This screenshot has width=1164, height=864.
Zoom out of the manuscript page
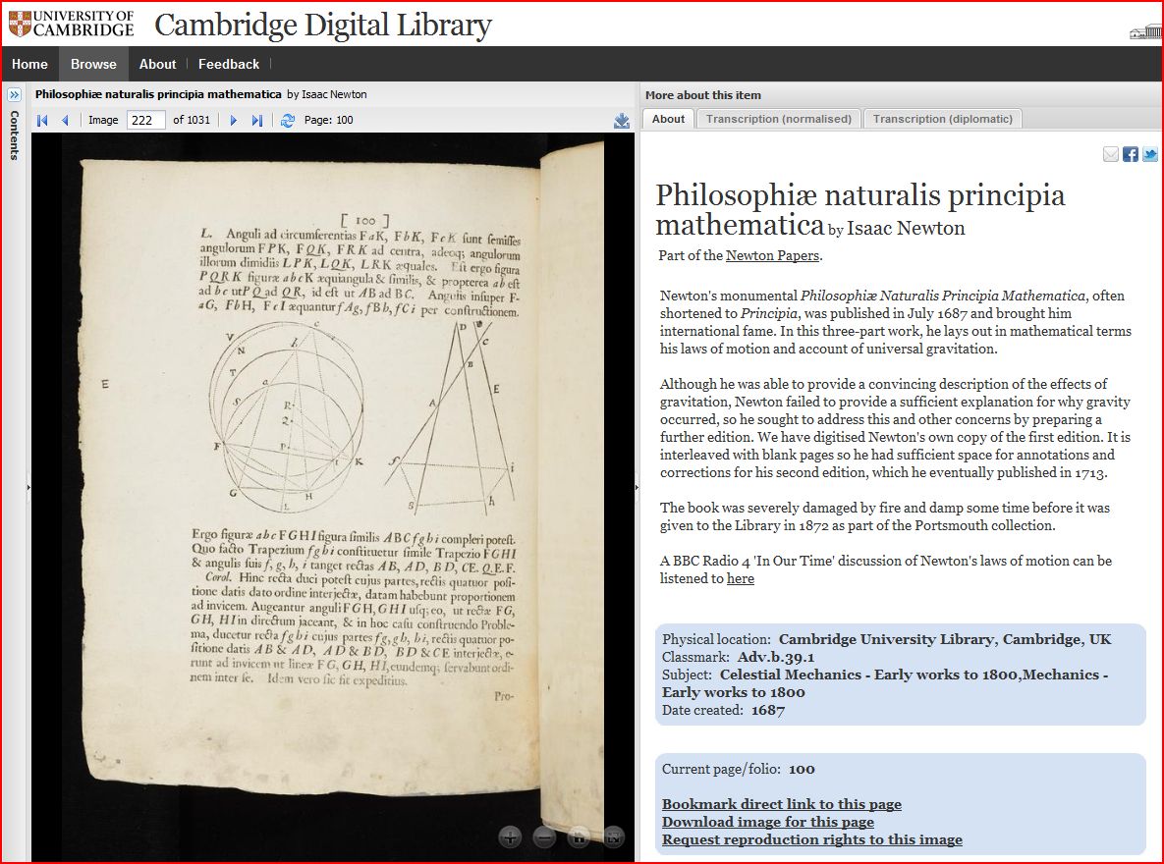click(x=544, y=838)
